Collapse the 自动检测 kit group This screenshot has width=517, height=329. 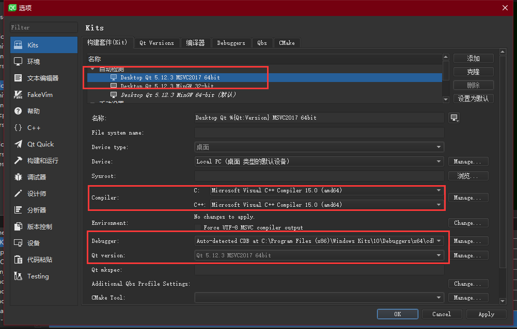(92, 69)
